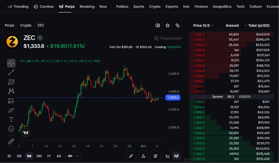Click the Crypto breadcrumb link

coord(26,25)
